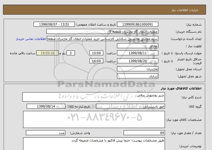Click the response deadline date 1399/08/11
This screenshot has width=212, height=150.
coord(137,53)
